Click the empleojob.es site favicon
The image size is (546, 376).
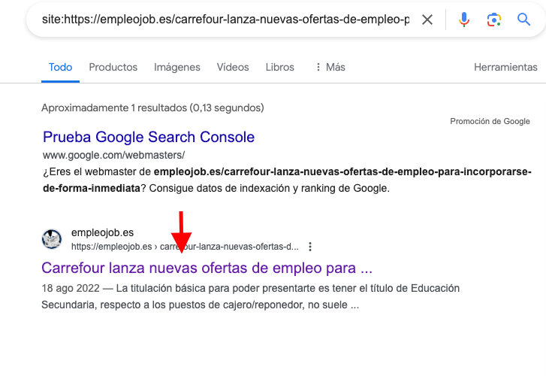[x=52, y=239]
